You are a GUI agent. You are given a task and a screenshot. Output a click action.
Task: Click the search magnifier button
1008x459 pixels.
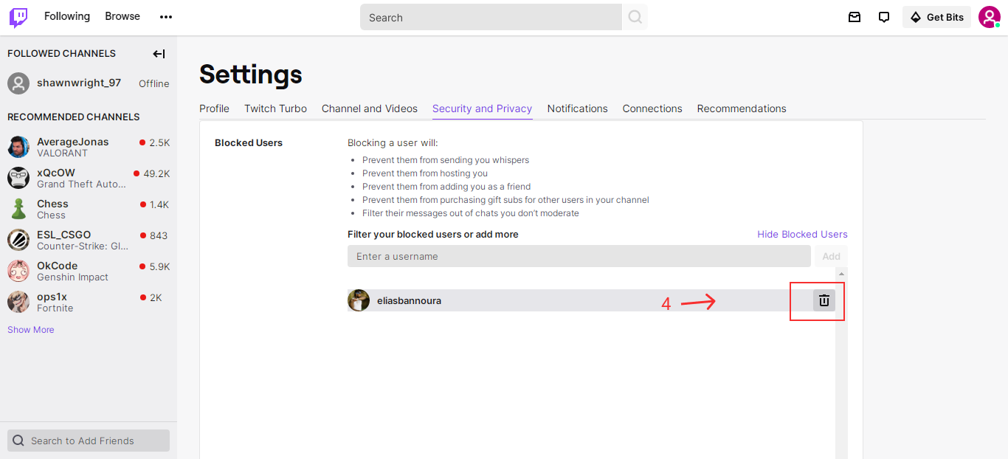tap(635, 17)
